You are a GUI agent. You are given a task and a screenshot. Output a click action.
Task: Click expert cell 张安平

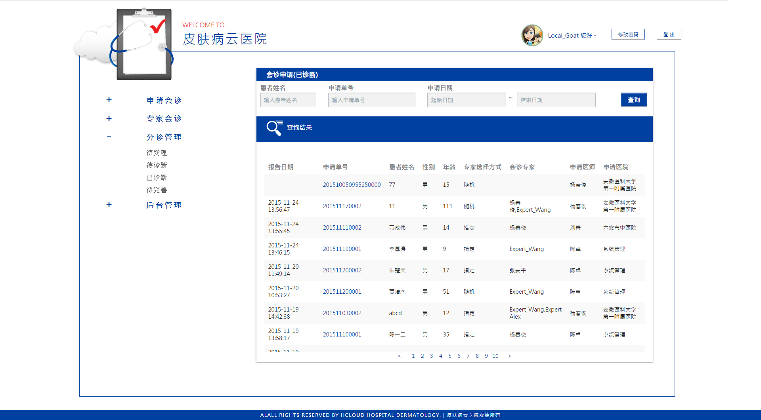coord(518,270)
